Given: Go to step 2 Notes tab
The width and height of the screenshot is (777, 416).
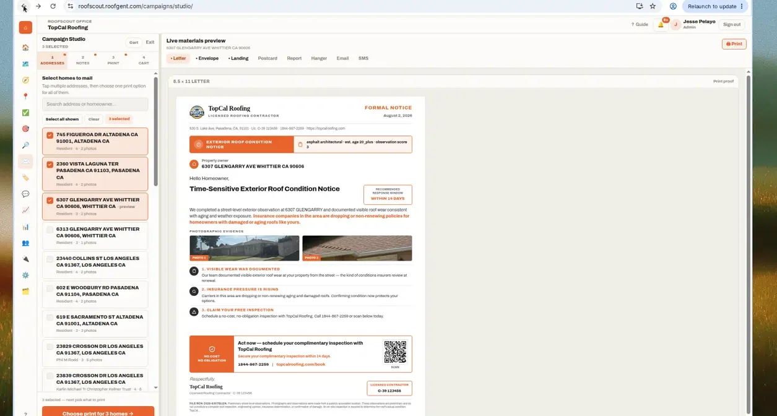Looking at the screenshot, I should click(x=82, y=60).
